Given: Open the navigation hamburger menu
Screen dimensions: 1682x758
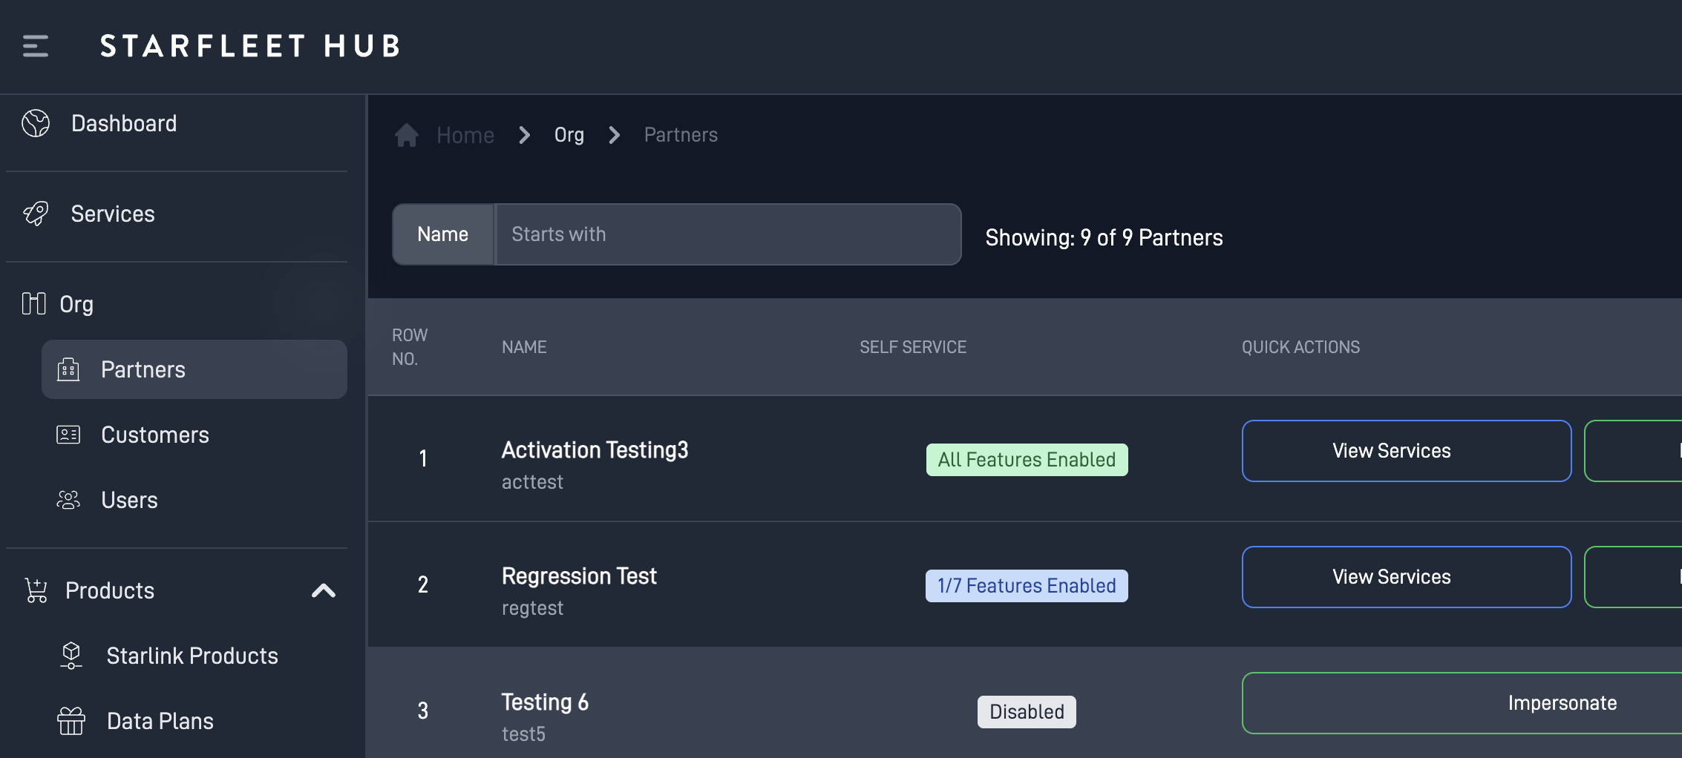Looking at the screenshot, I should pyautogui.click(x=34, y=46).
